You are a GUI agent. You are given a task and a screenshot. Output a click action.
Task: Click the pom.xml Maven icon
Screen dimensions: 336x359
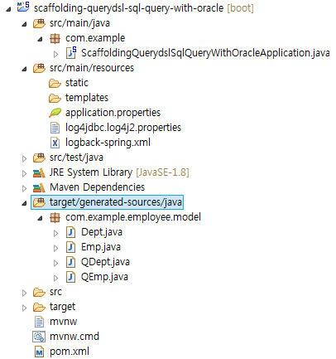click(39, 352)
